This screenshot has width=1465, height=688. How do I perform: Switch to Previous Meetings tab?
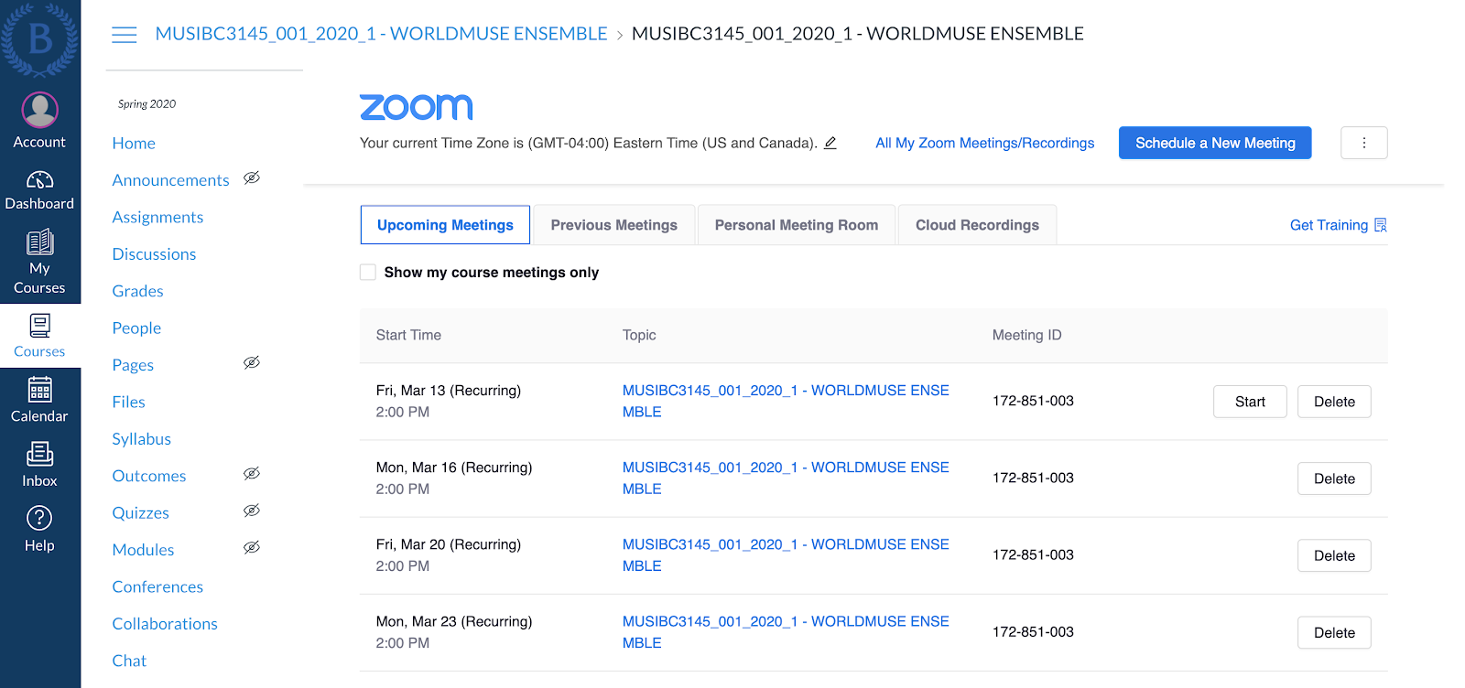(614, 225)
